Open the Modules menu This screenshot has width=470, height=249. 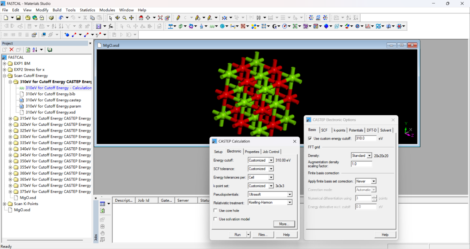[107, 10]
